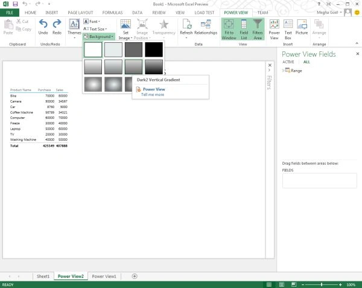Screen dimensions: 362x288
Task: Add a new sheet with plus button
Action: [x=135, y=276]
